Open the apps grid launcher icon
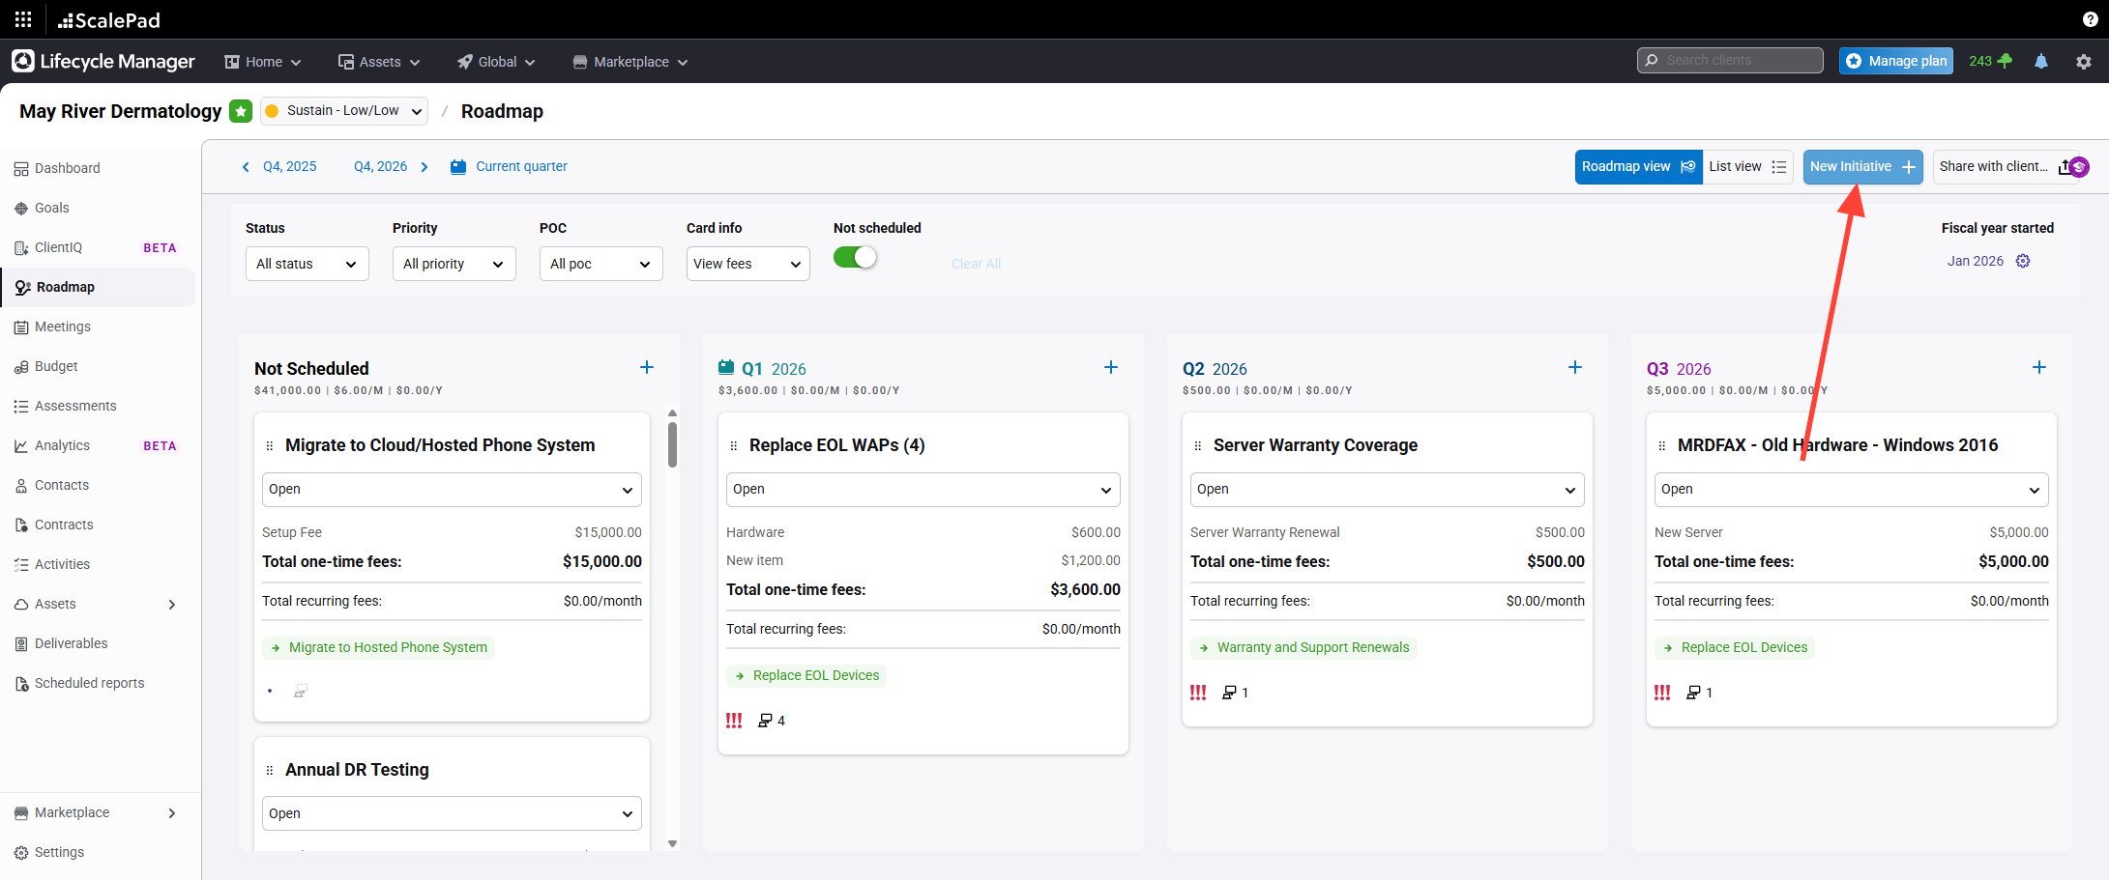This screenshot has height=880, width=2109. [23, 19]
